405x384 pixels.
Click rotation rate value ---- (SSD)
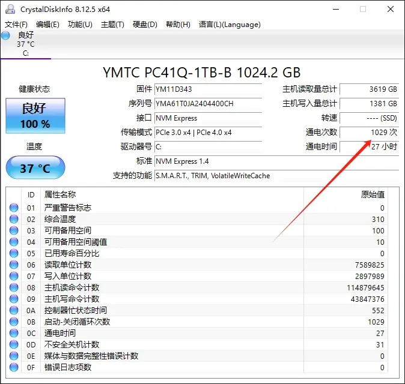tap(370, 118)
